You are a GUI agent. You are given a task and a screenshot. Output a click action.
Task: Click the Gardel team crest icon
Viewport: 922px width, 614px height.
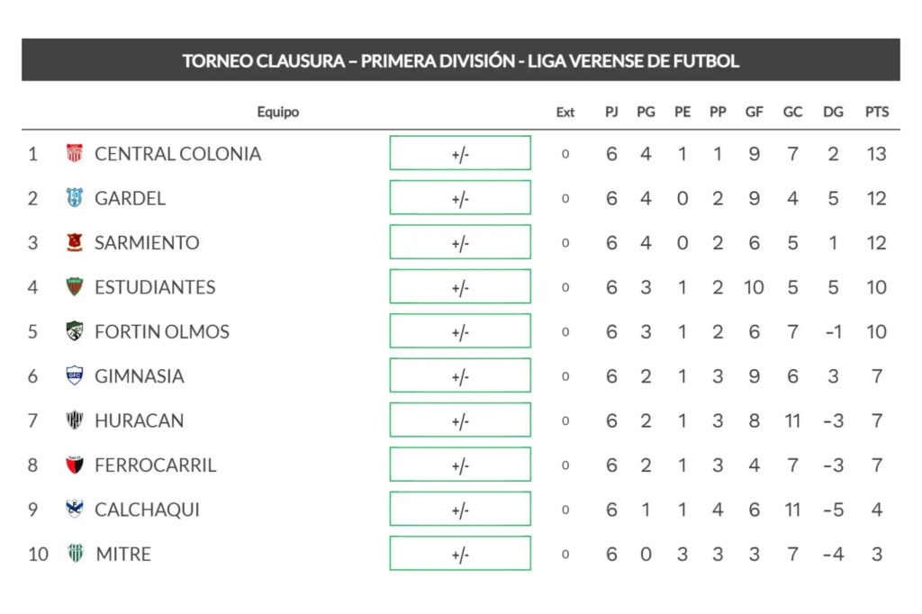(75, 198)
